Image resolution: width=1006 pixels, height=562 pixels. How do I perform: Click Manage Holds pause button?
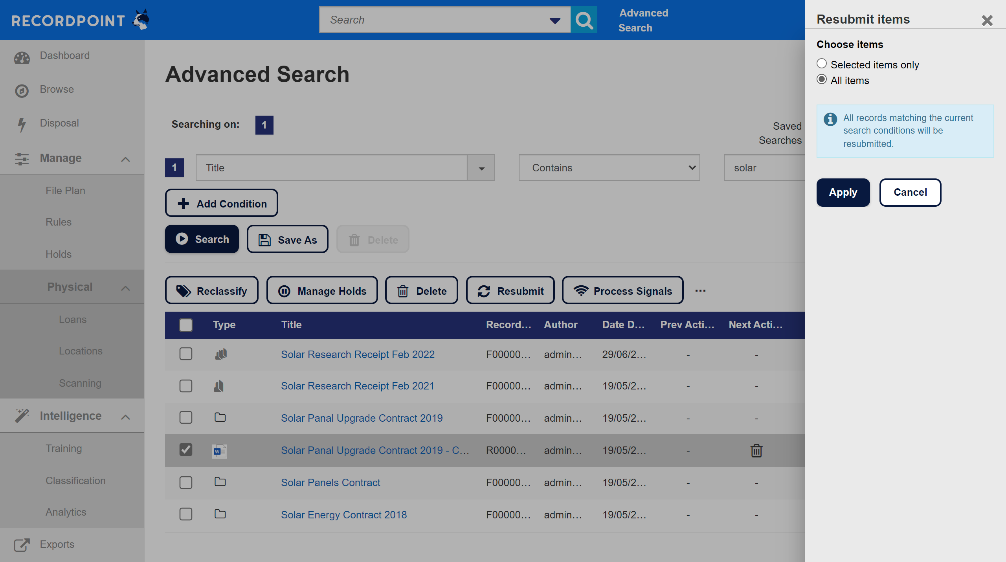pos(322,290)
